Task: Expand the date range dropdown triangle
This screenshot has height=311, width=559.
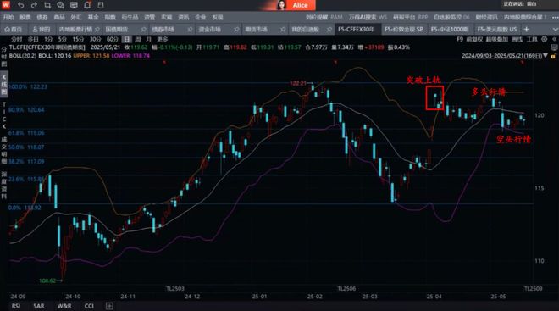Action: [545, 56]
